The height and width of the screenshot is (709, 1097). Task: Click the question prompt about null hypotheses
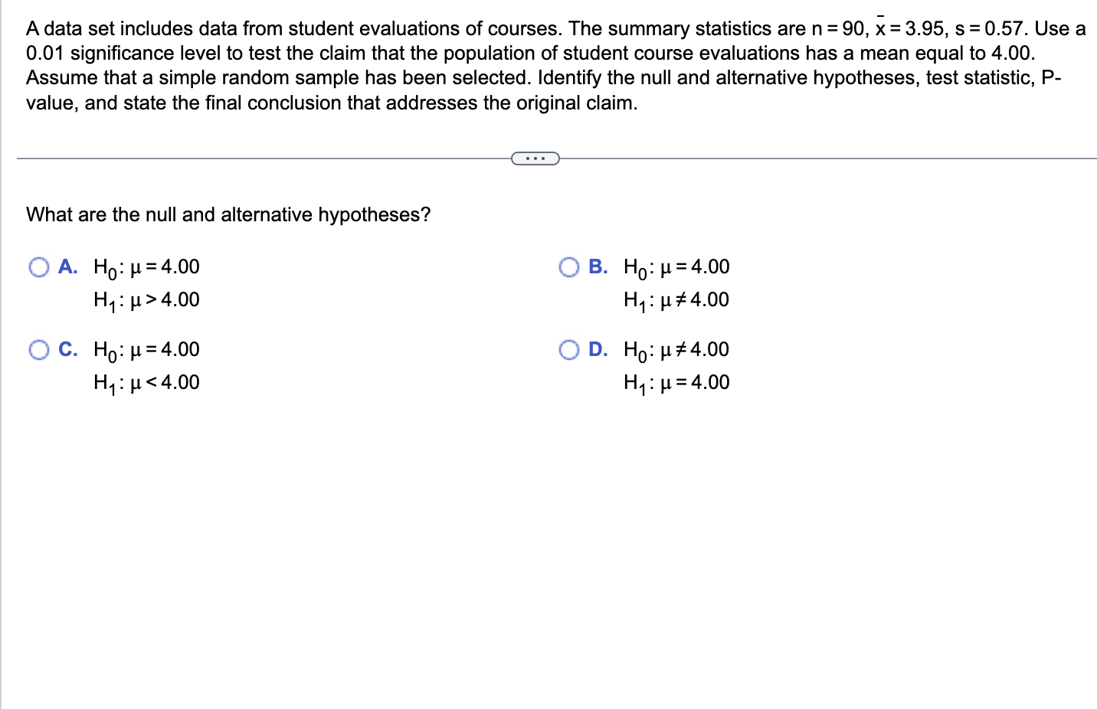(x=228, y=215)
